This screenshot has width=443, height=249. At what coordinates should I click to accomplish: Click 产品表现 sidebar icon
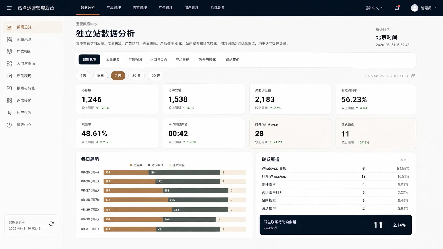[9, 76]
